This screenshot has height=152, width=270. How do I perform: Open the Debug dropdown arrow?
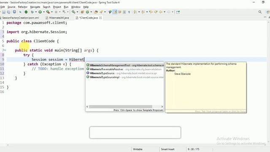click(36, 12)
